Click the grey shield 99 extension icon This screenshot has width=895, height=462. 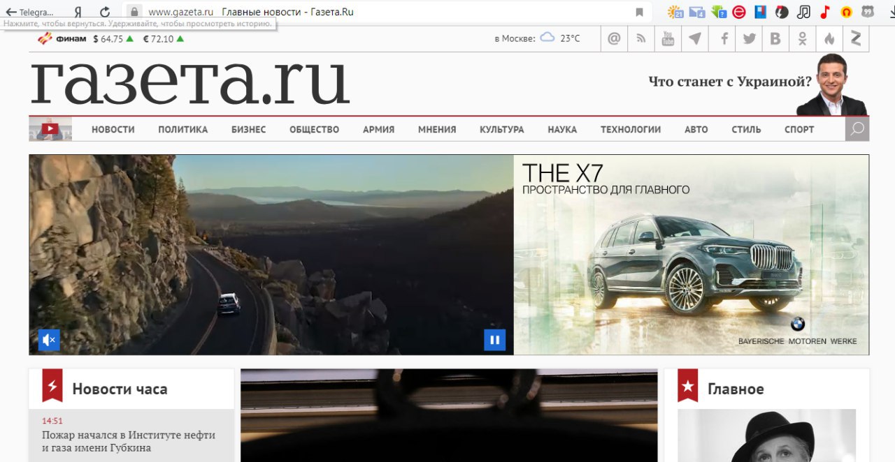pos(868,12)
